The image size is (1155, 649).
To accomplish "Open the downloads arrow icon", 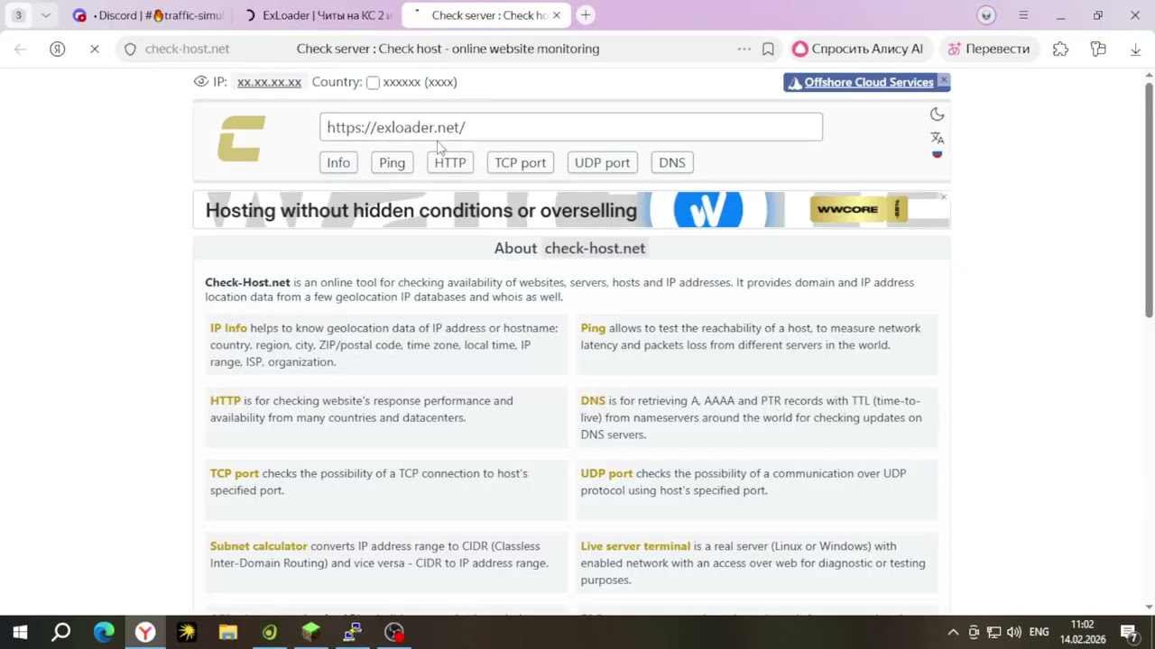I will (x=1135, y=50).
